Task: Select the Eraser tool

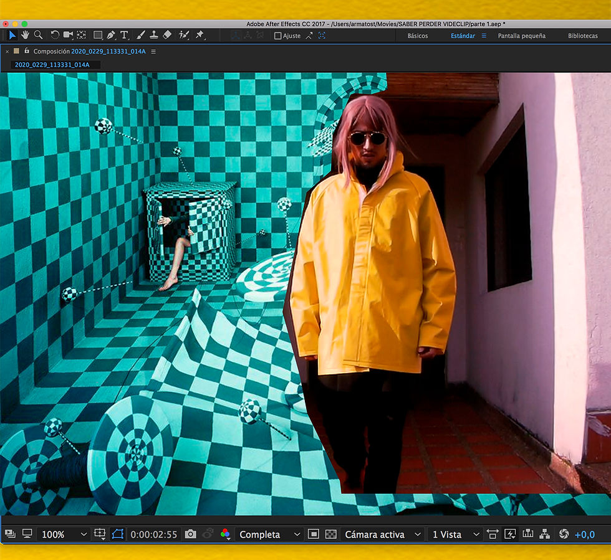Action: (167, 36)
